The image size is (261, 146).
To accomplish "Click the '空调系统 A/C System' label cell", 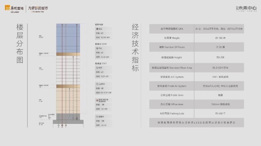I will click(x=172, y=77).
